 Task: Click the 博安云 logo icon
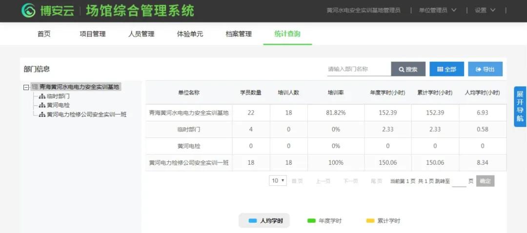28,11
